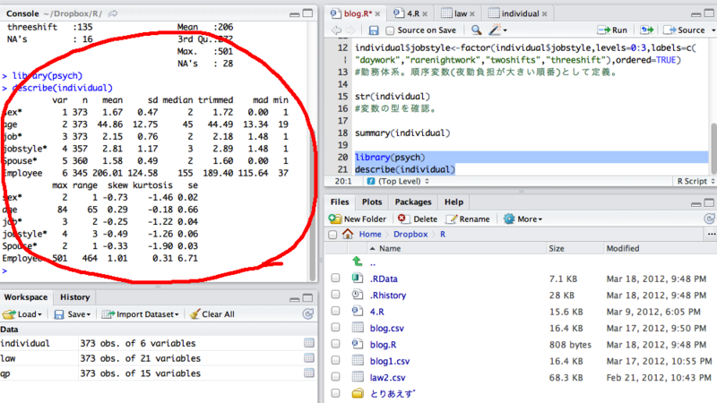The width and height of the screenshot is (717, 403).
Task: Click the .RData file icon
Action: pyautogui.click(x=358, y=278)
